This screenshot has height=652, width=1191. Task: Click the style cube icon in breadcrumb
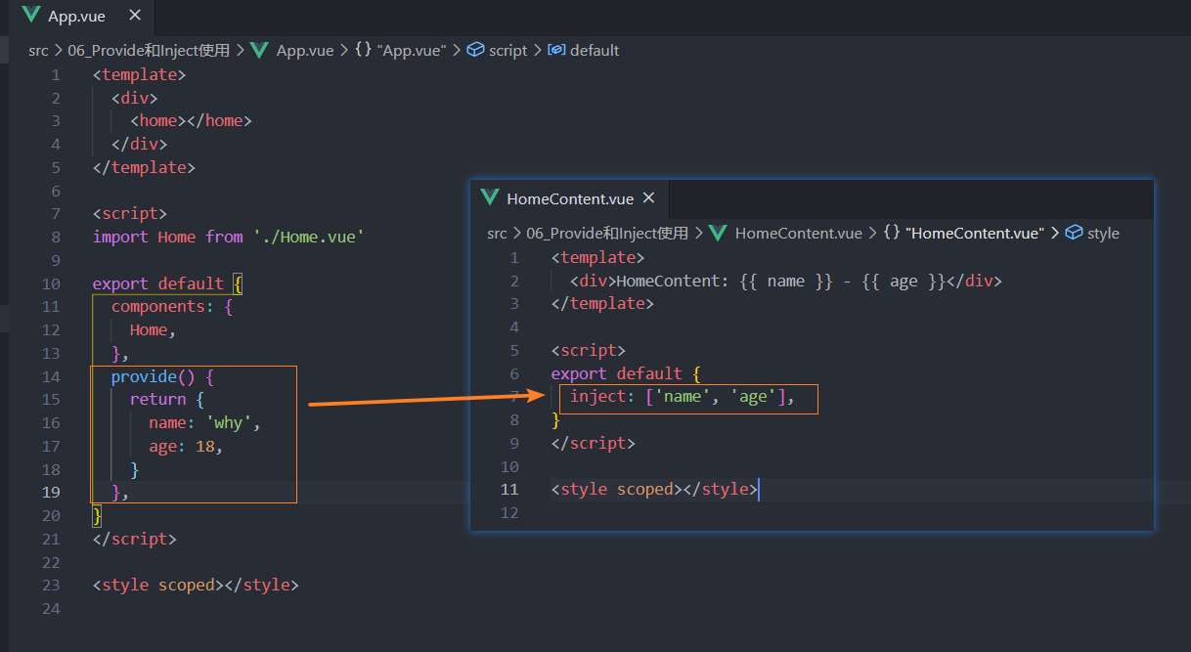(x=1074, y=233)
